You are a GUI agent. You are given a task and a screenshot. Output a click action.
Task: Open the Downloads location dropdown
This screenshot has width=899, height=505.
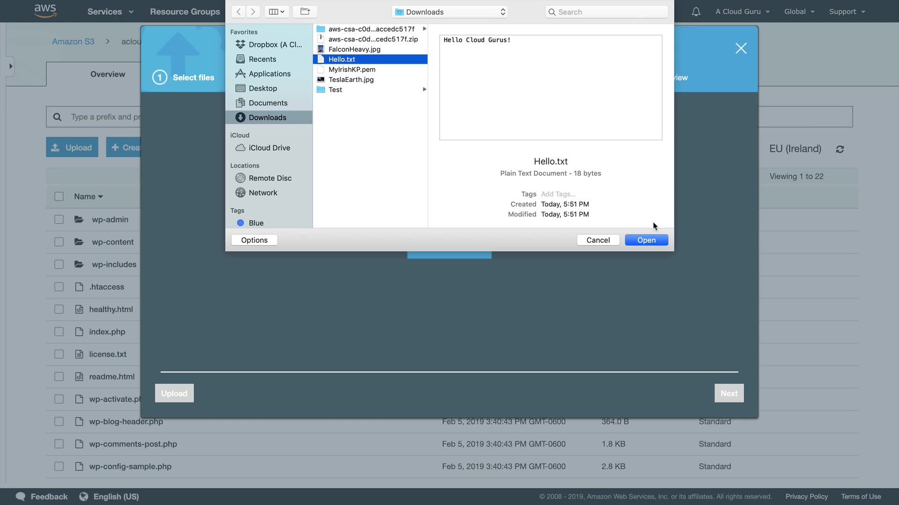click(x=449, y=12)
